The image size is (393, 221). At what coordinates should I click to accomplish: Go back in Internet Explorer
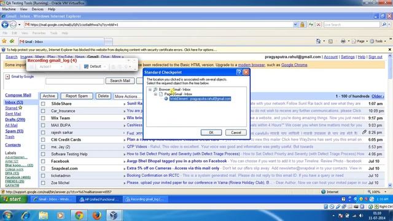coord(5,25)
